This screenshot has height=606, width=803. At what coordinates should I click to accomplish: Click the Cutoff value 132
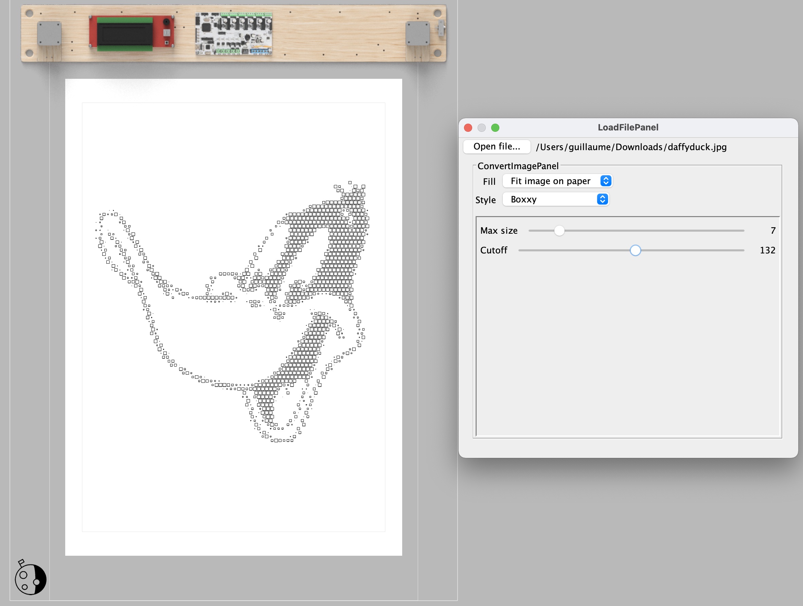coord(767,250)
